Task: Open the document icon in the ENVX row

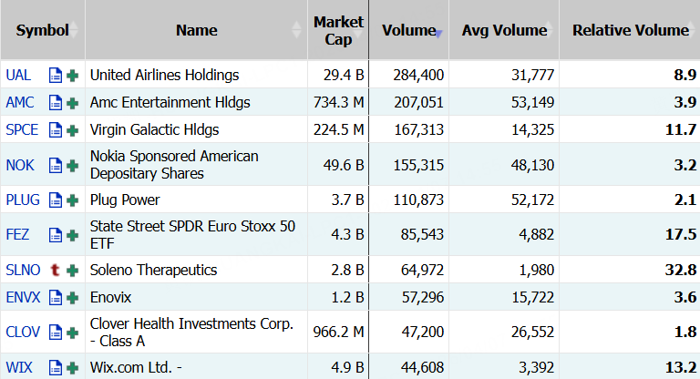Action: pyautogui.click(x=56, y=297)
